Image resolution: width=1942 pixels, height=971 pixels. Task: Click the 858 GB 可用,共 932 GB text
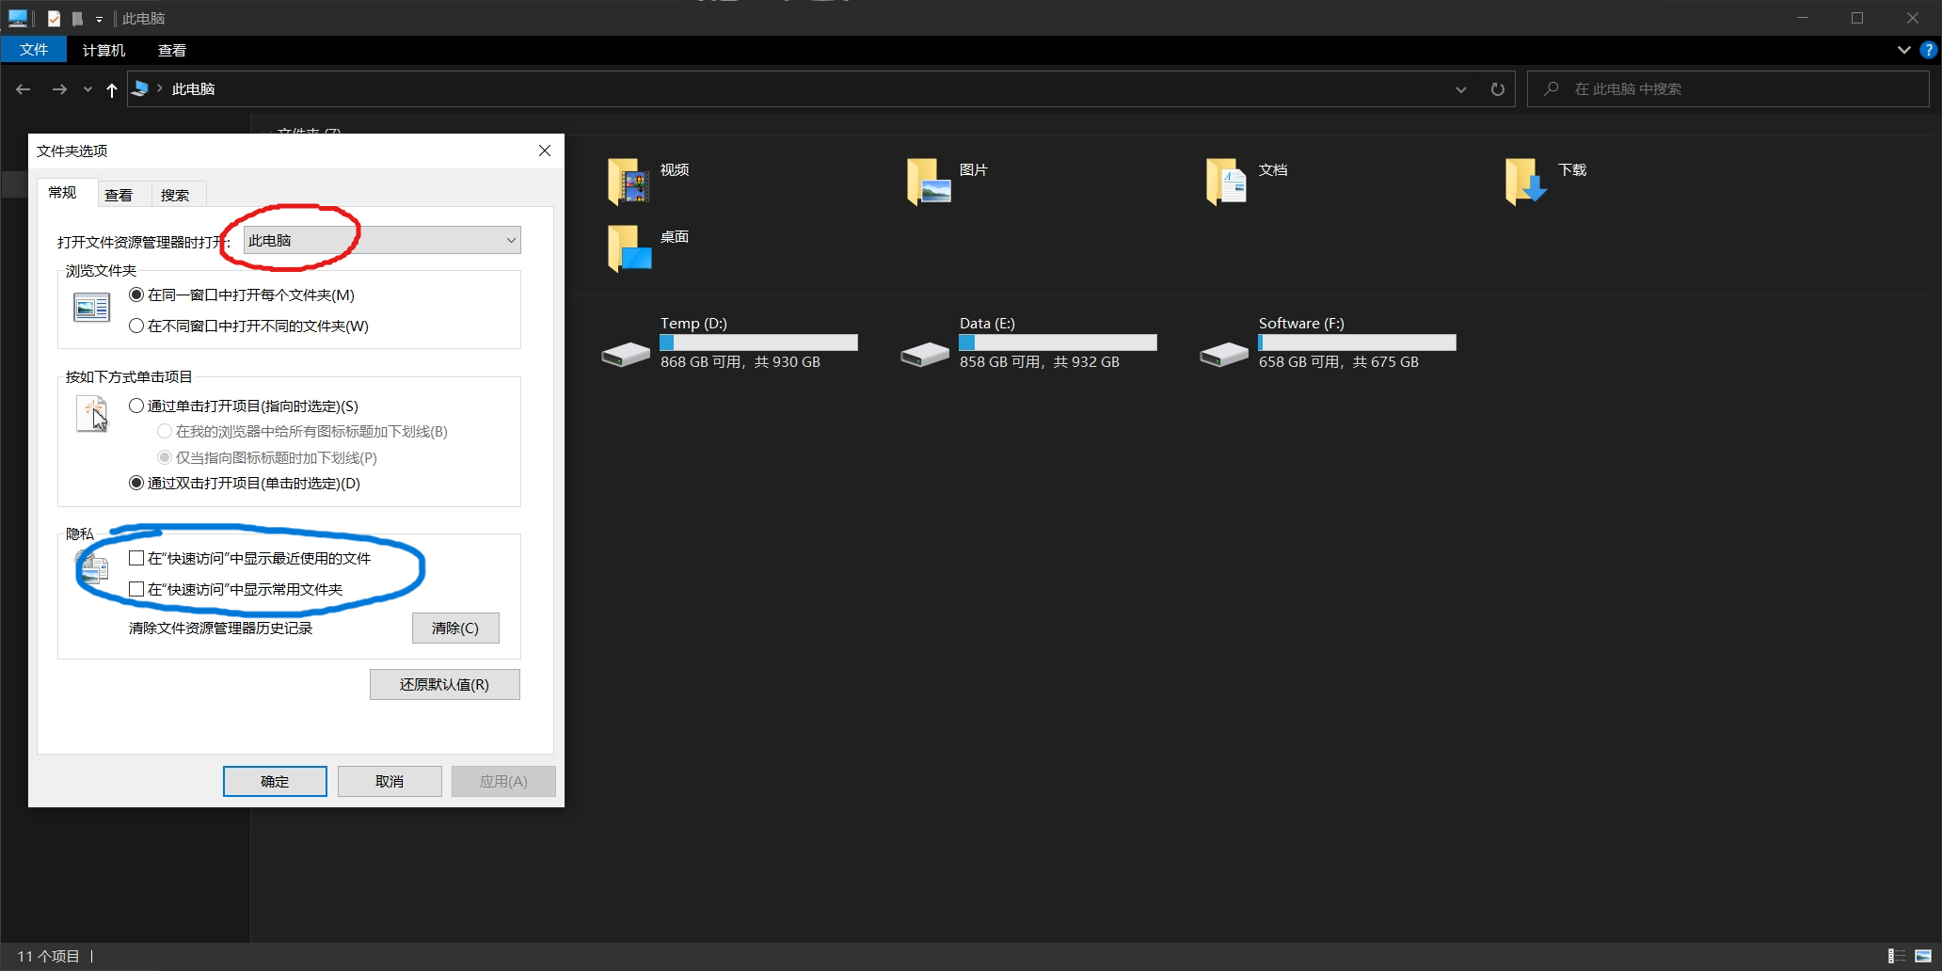tap(1040, 361)
